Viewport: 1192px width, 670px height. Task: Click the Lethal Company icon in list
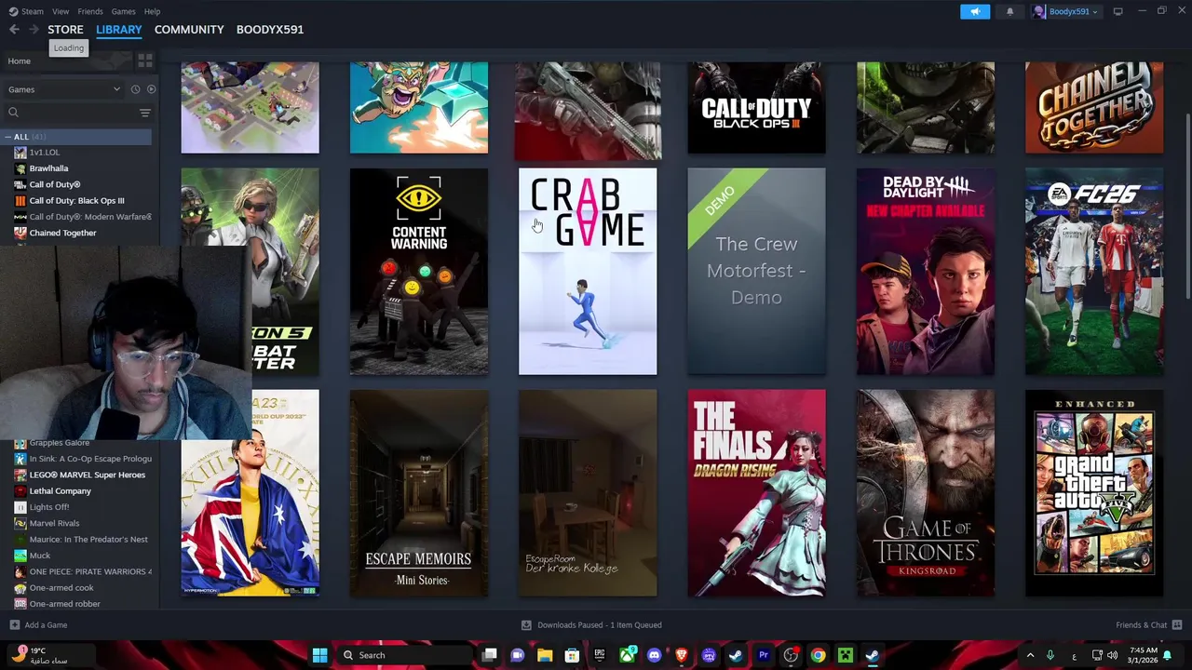click(x=20, y=490)
